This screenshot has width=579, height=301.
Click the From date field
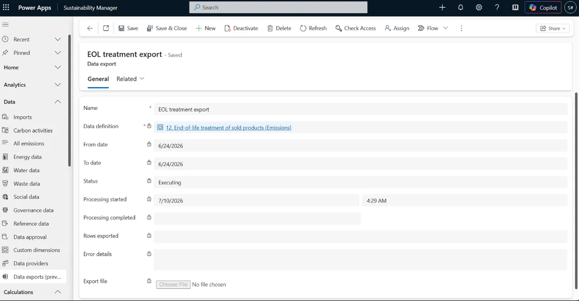[361, 146]
